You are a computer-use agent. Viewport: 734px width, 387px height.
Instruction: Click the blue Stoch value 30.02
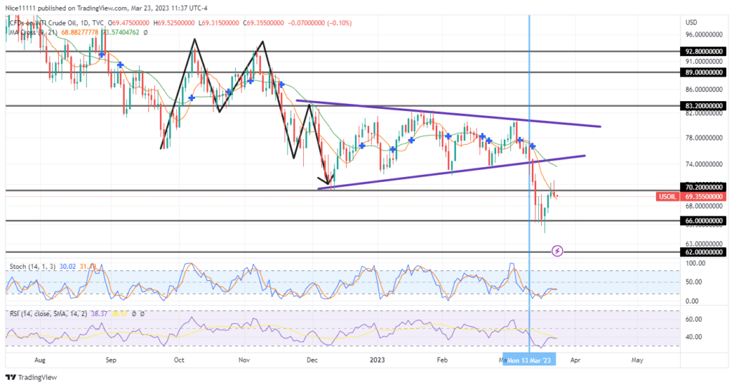click(x=68, y=267)
